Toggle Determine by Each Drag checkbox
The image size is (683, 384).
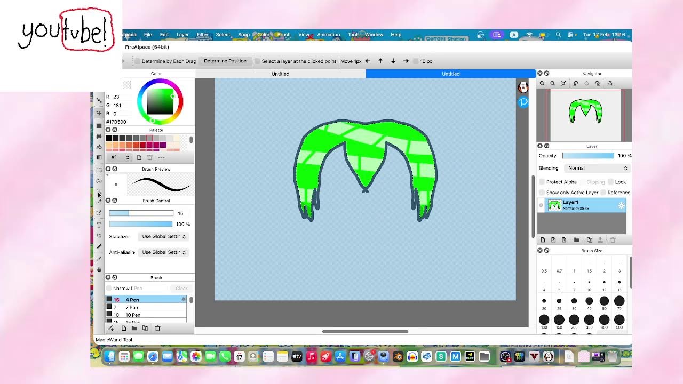coord(137,61)
